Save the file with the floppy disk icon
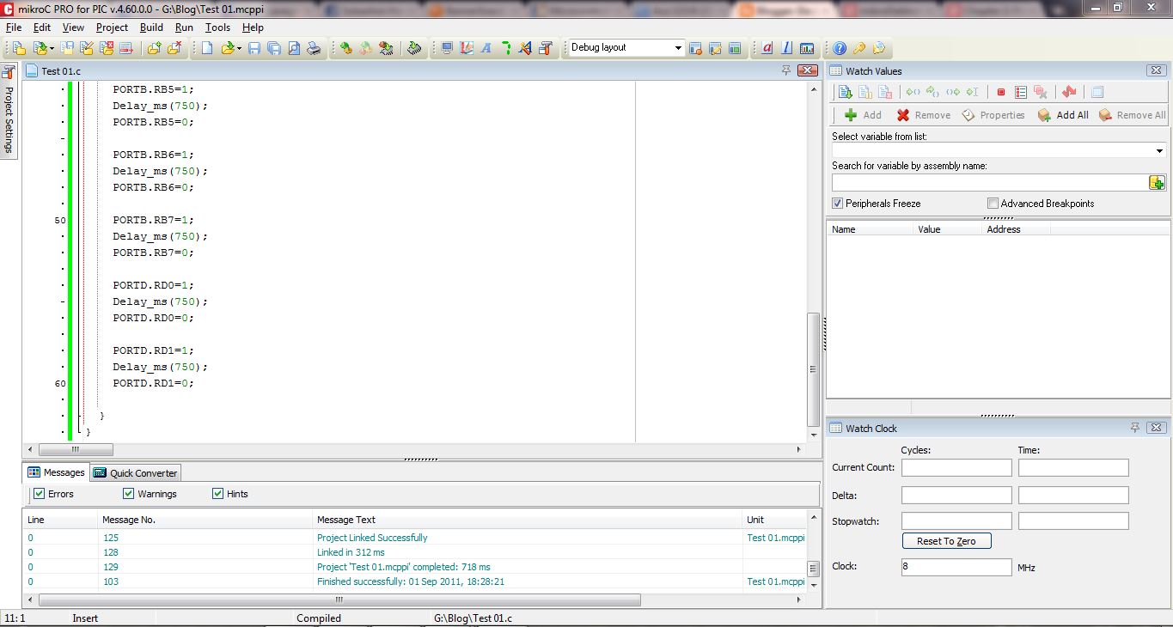 tap(254, 48)
